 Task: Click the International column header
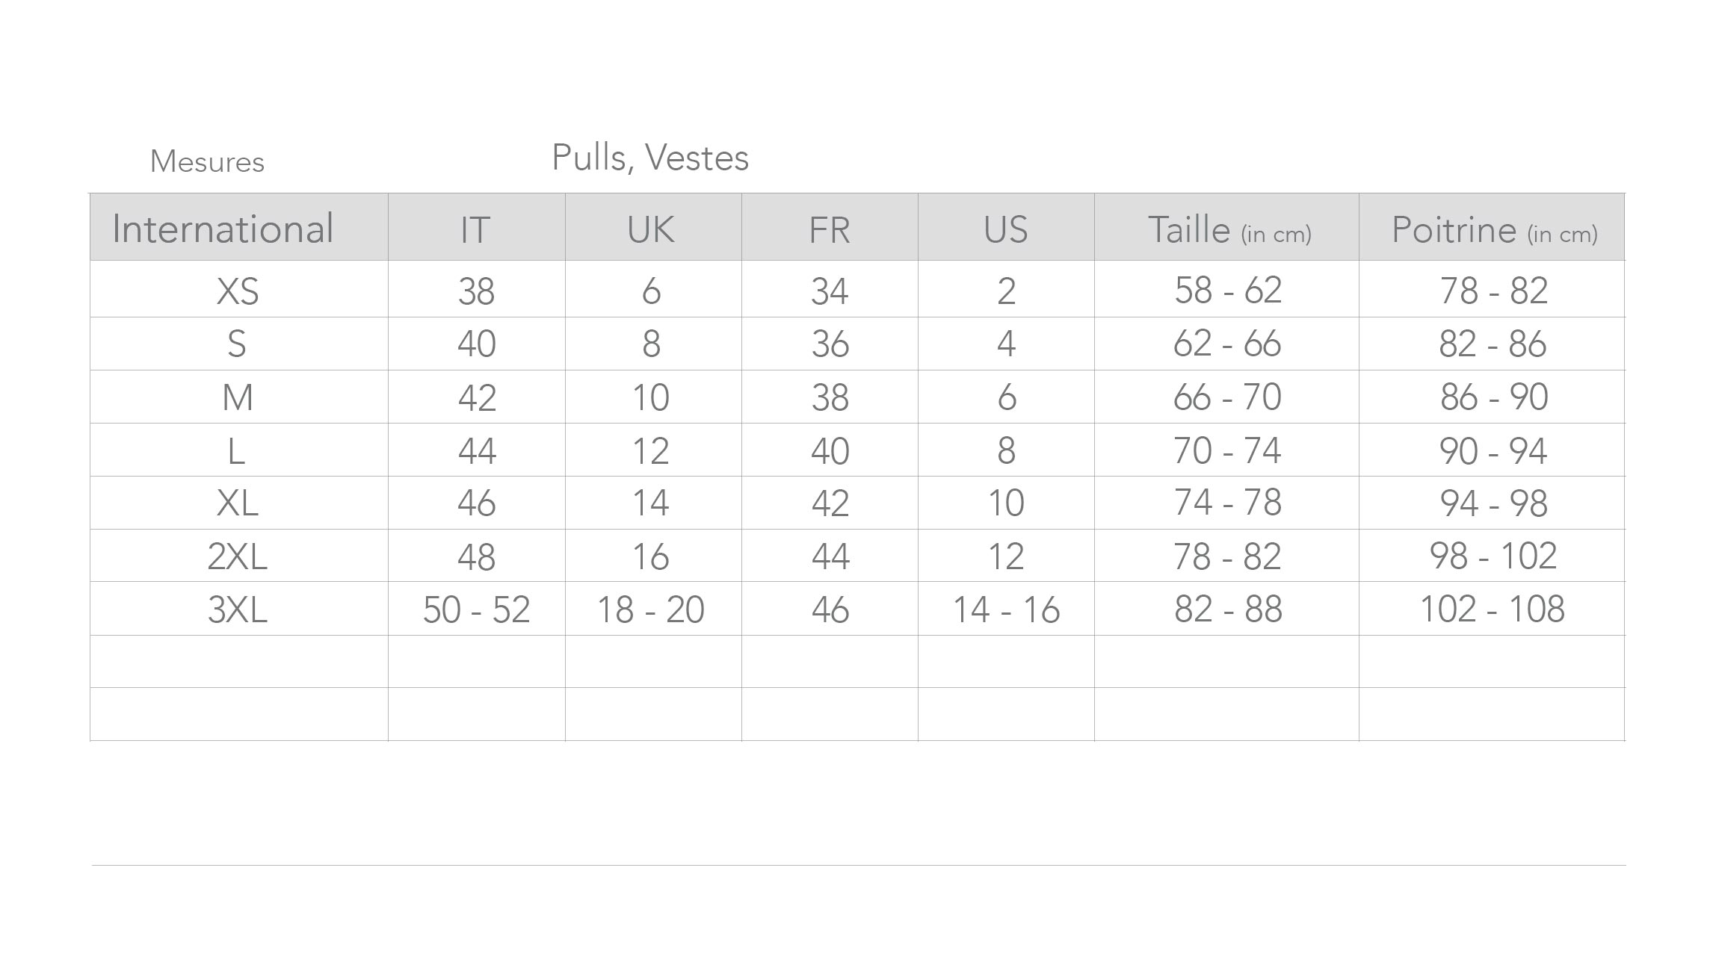(x=223, y=229)
